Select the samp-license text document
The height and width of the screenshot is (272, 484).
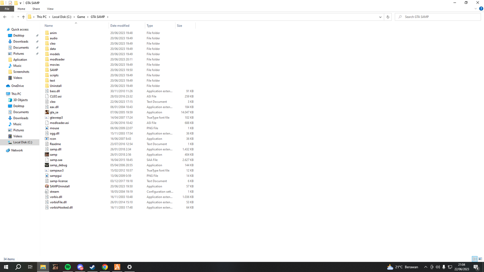pos(59,181)
